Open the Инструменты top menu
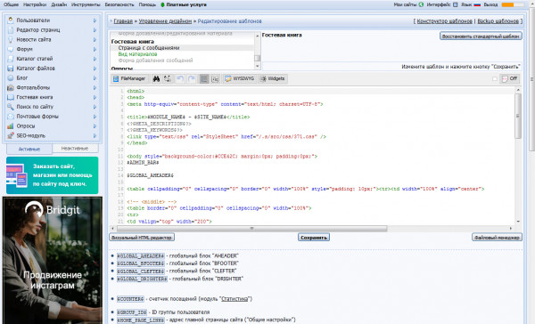This screenshot has height=324, width=535. 86,4
